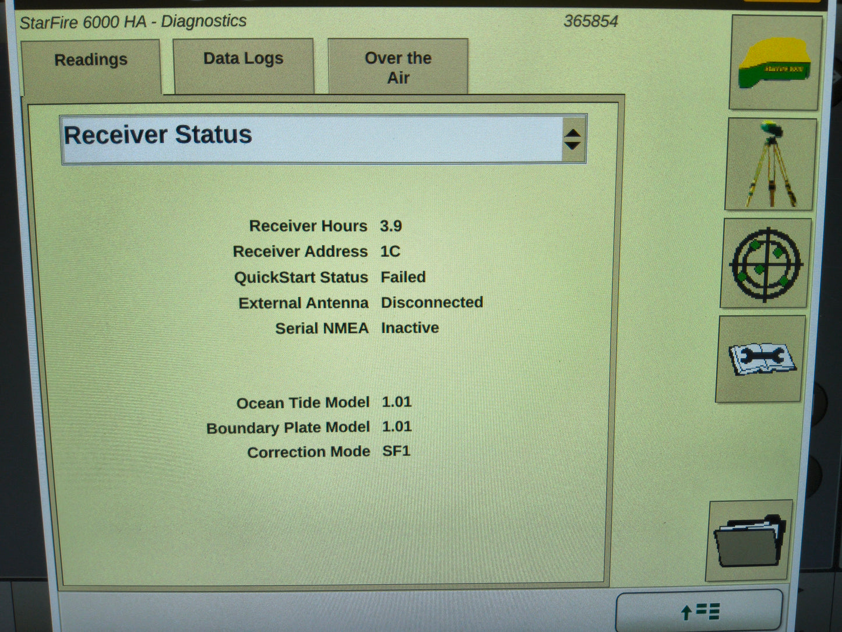Open the Receiver Status dropdown list
The image size is (842, 632).
[x=323, y=139]
